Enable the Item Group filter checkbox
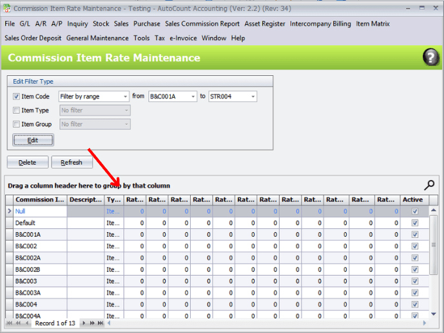Screen dimensions: 444x333 pyautogui.click(x=17, y=125)
